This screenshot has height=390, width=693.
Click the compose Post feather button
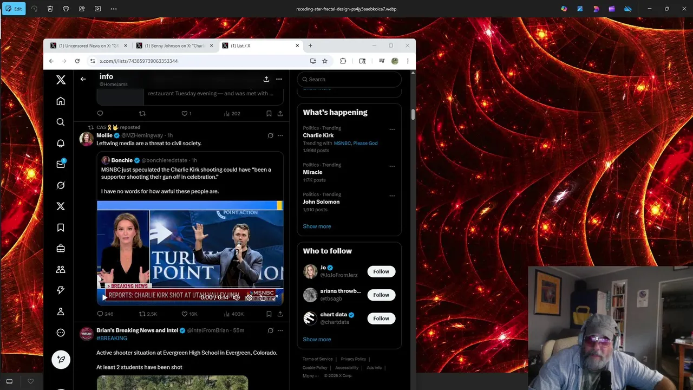pyautogui.click(x=61, y=360)
